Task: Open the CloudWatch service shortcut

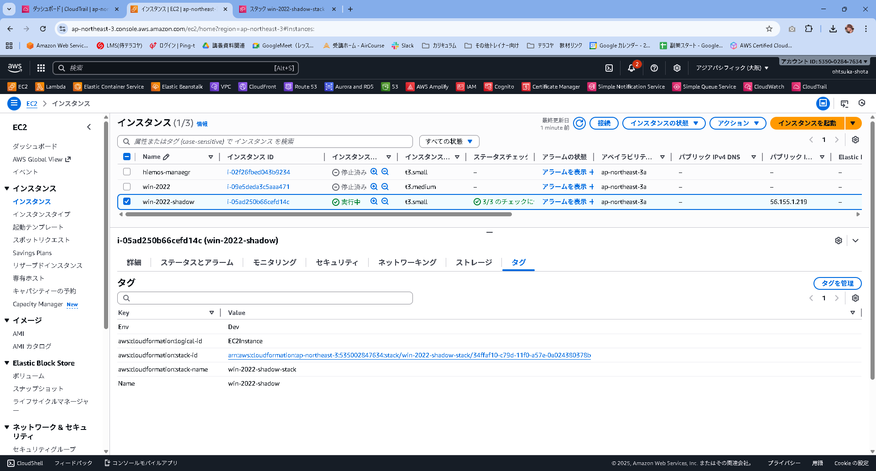Action: point(764,87)
